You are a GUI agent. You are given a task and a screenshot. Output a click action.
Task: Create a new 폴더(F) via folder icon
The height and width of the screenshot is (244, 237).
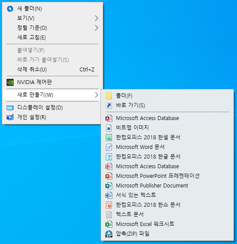point(109,96)
